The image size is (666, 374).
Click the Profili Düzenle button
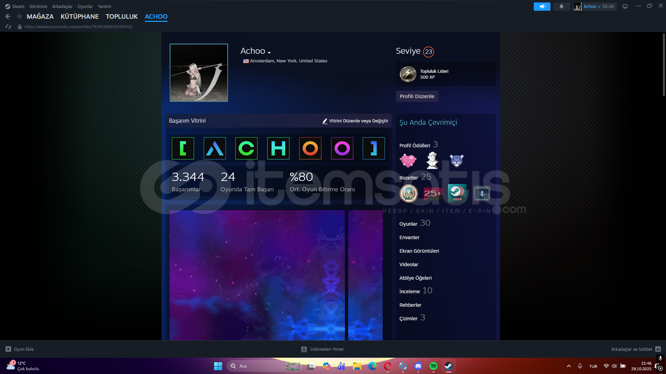click(x=417, y=96)
